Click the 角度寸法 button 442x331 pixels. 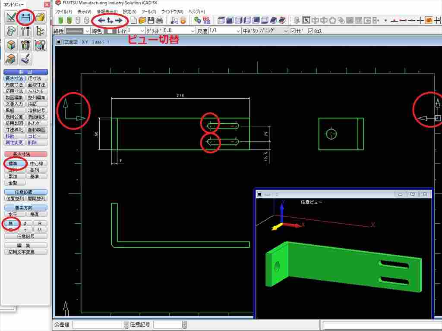point(15,85)
